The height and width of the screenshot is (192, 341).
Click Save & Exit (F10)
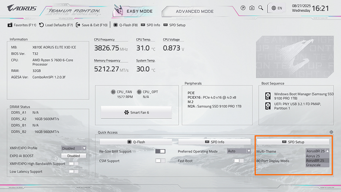click(92, 25)
